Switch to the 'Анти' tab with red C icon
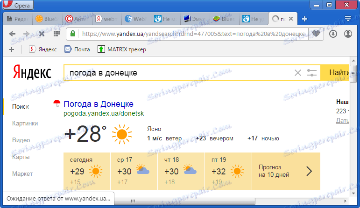 point(77,19)
